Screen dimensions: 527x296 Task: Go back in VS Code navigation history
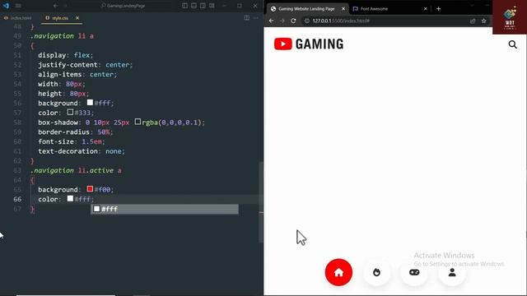pos(56,6)
